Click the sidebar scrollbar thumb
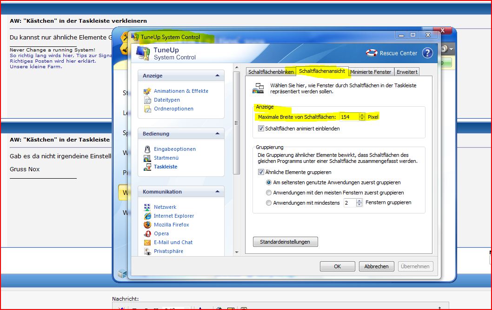The width and height of the screenshot is (492, 310). click(237, 123)
